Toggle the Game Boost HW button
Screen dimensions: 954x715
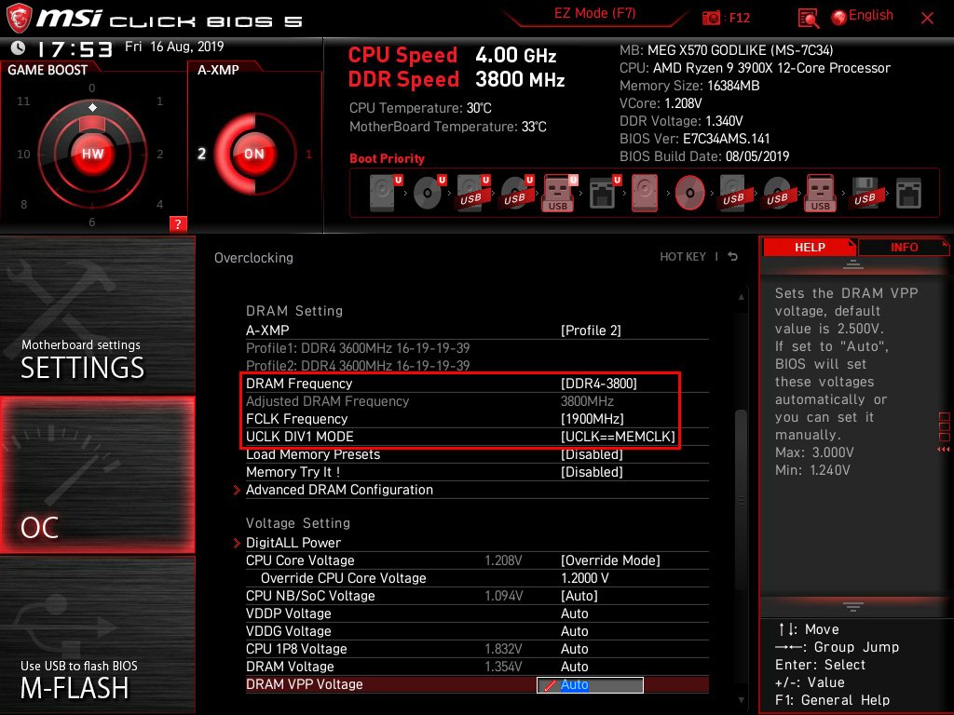point(92,154)
